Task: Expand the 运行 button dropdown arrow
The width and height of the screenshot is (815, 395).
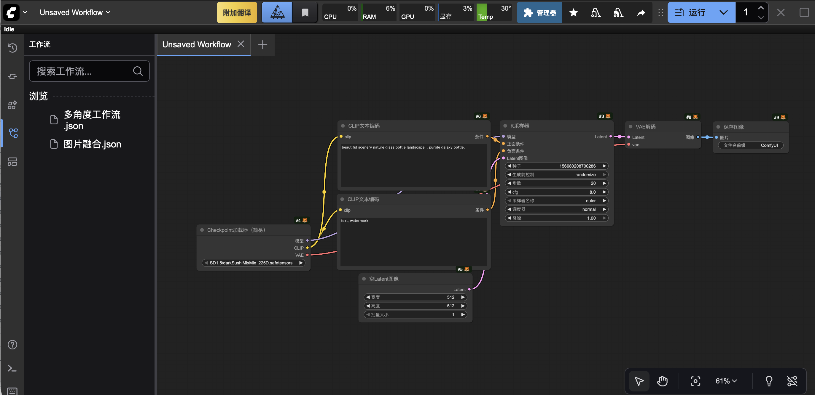Action: [x=723, y=13]
